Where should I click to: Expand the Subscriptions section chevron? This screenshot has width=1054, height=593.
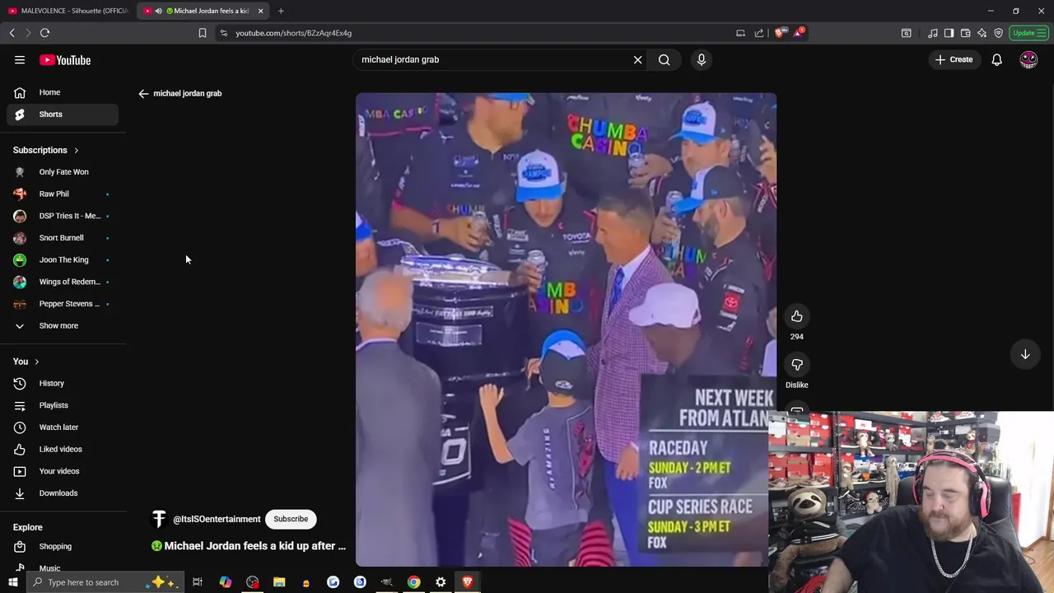[x=76, y=151]
